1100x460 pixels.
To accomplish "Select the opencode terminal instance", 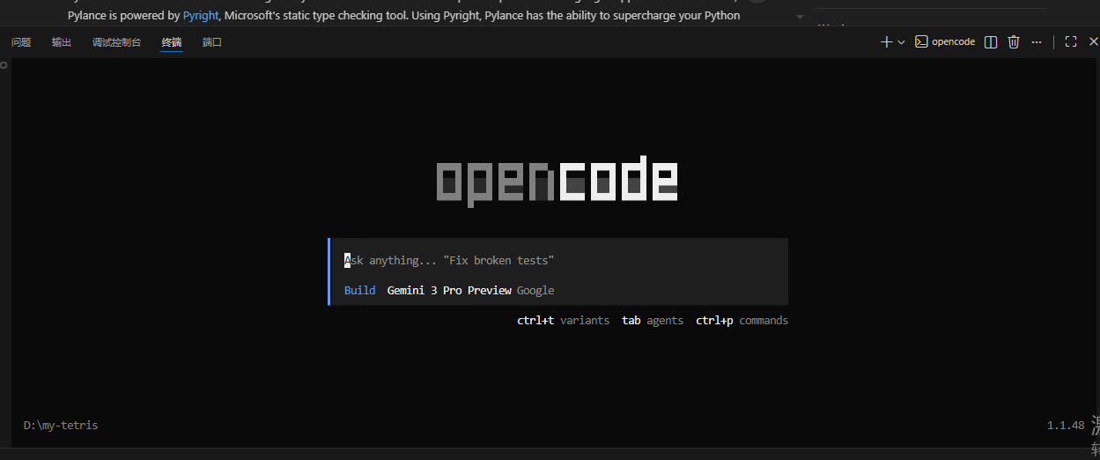I will point(945,42).
